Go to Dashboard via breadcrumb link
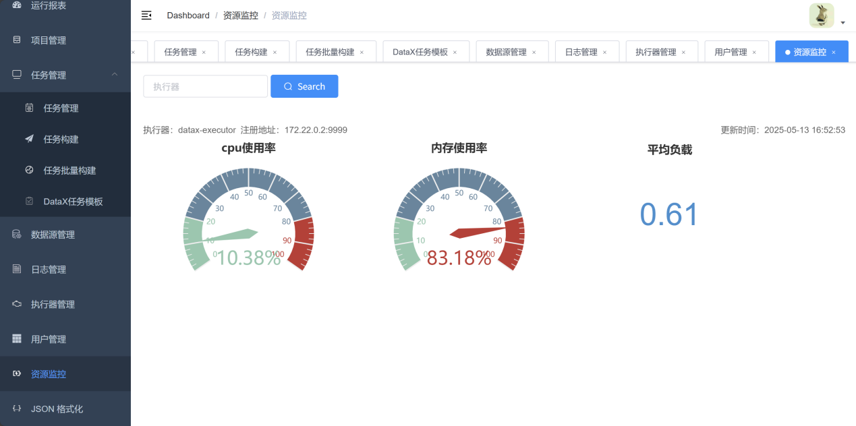This screenshot has width=856, height=426. 188,16
